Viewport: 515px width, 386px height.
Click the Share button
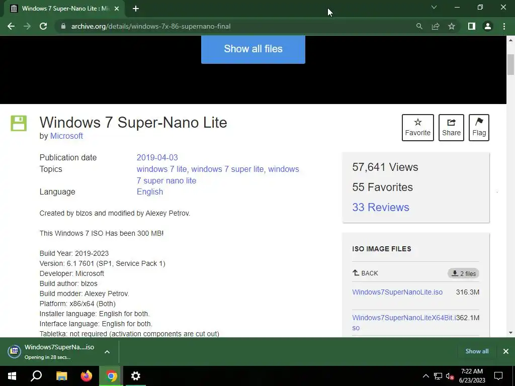[x=451, y=128]
